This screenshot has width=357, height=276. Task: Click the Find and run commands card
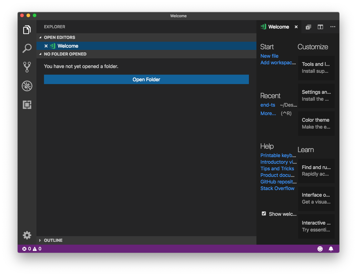coord(316,171)
